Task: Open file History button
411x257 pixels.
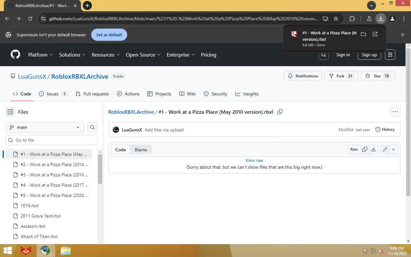Action: pyautogui.click(x=385, y=129)
